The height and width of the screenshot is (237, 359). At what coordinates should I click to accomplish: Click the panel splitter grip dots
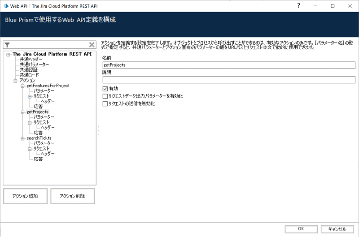(98, 130)
